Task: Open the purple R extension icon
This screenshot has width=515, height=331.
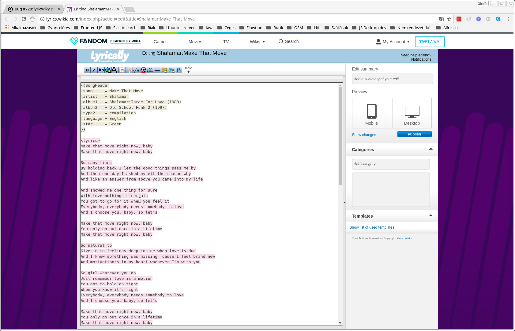Action: (479, 19)
